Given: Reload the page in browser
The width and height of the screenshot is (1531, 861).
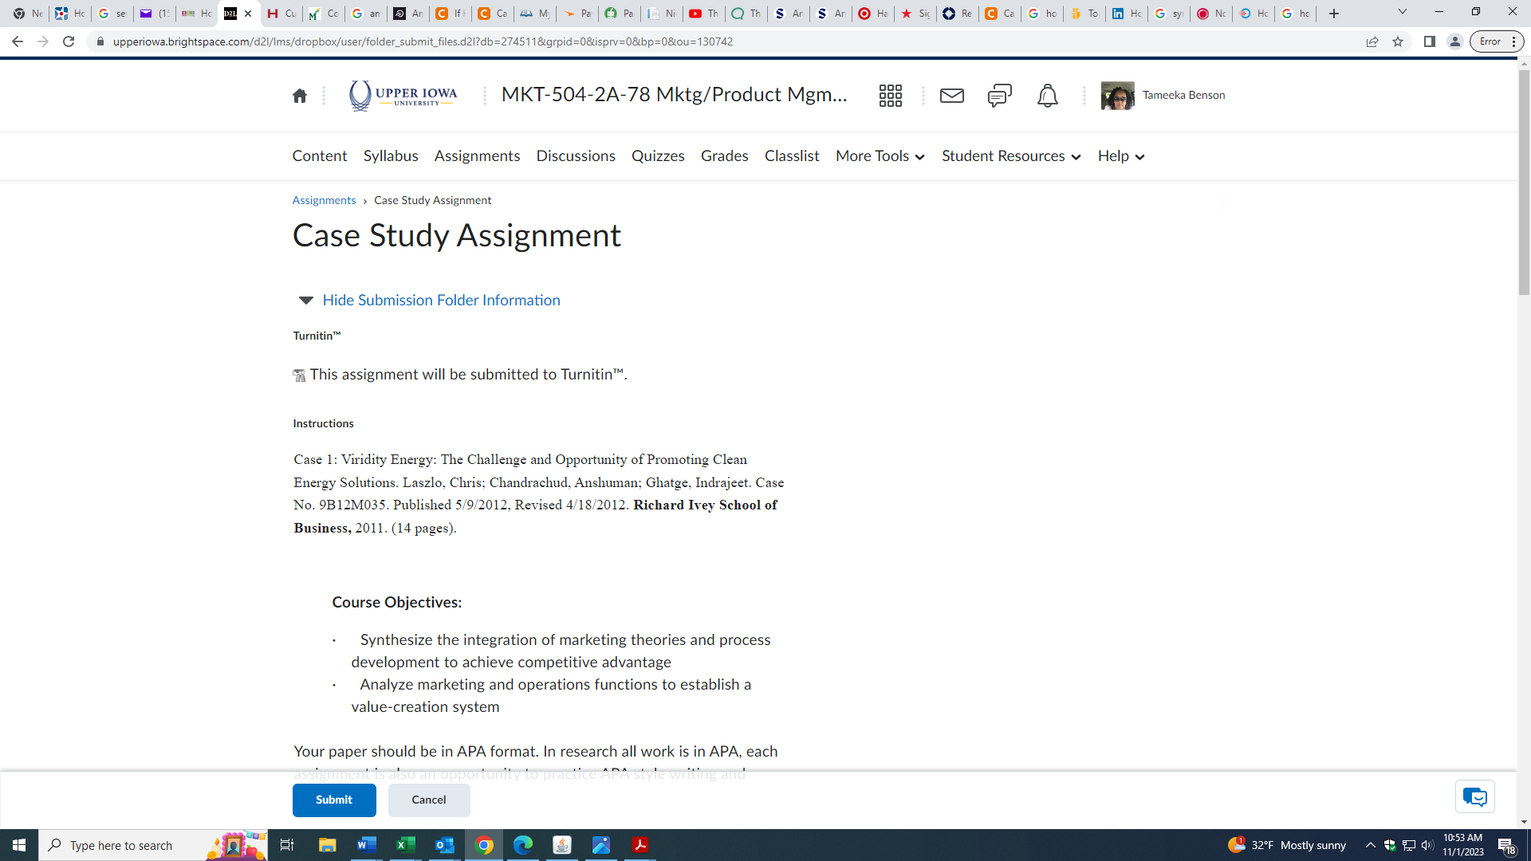Looking at the screenshot, I should (69, 41).
